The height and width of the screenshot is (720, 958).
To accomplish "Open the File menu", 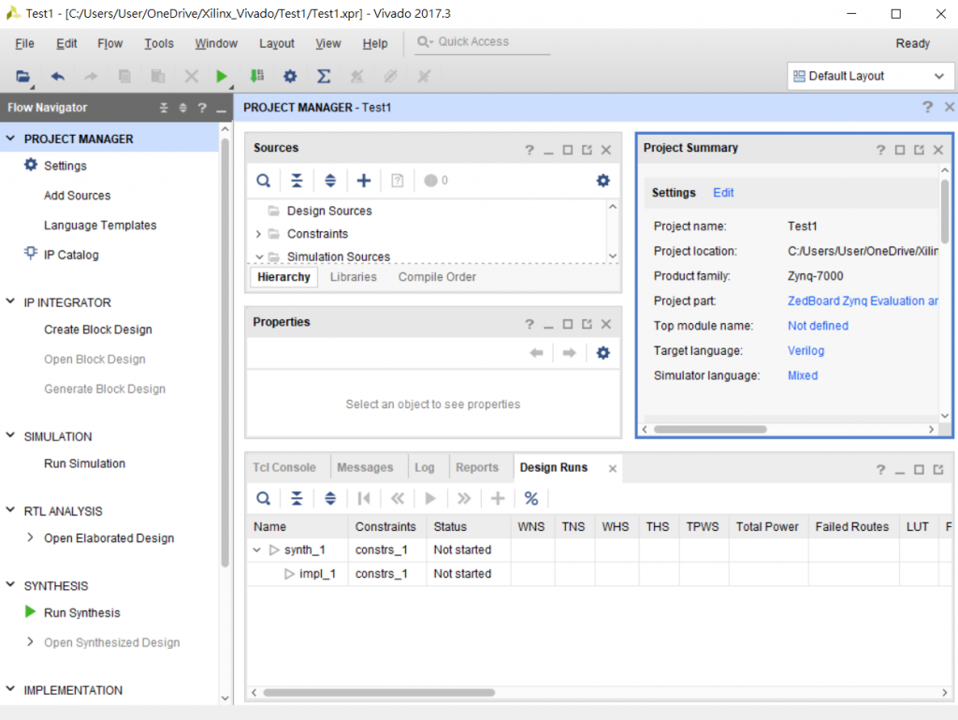I will [24, 43].
